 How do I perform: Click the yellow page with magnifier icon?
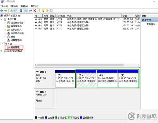(x=47, y=11)
